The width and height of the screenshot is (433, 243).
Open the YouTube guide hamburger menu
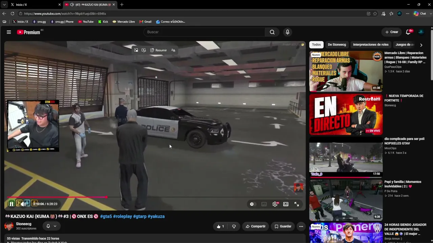tap(9, 32)
